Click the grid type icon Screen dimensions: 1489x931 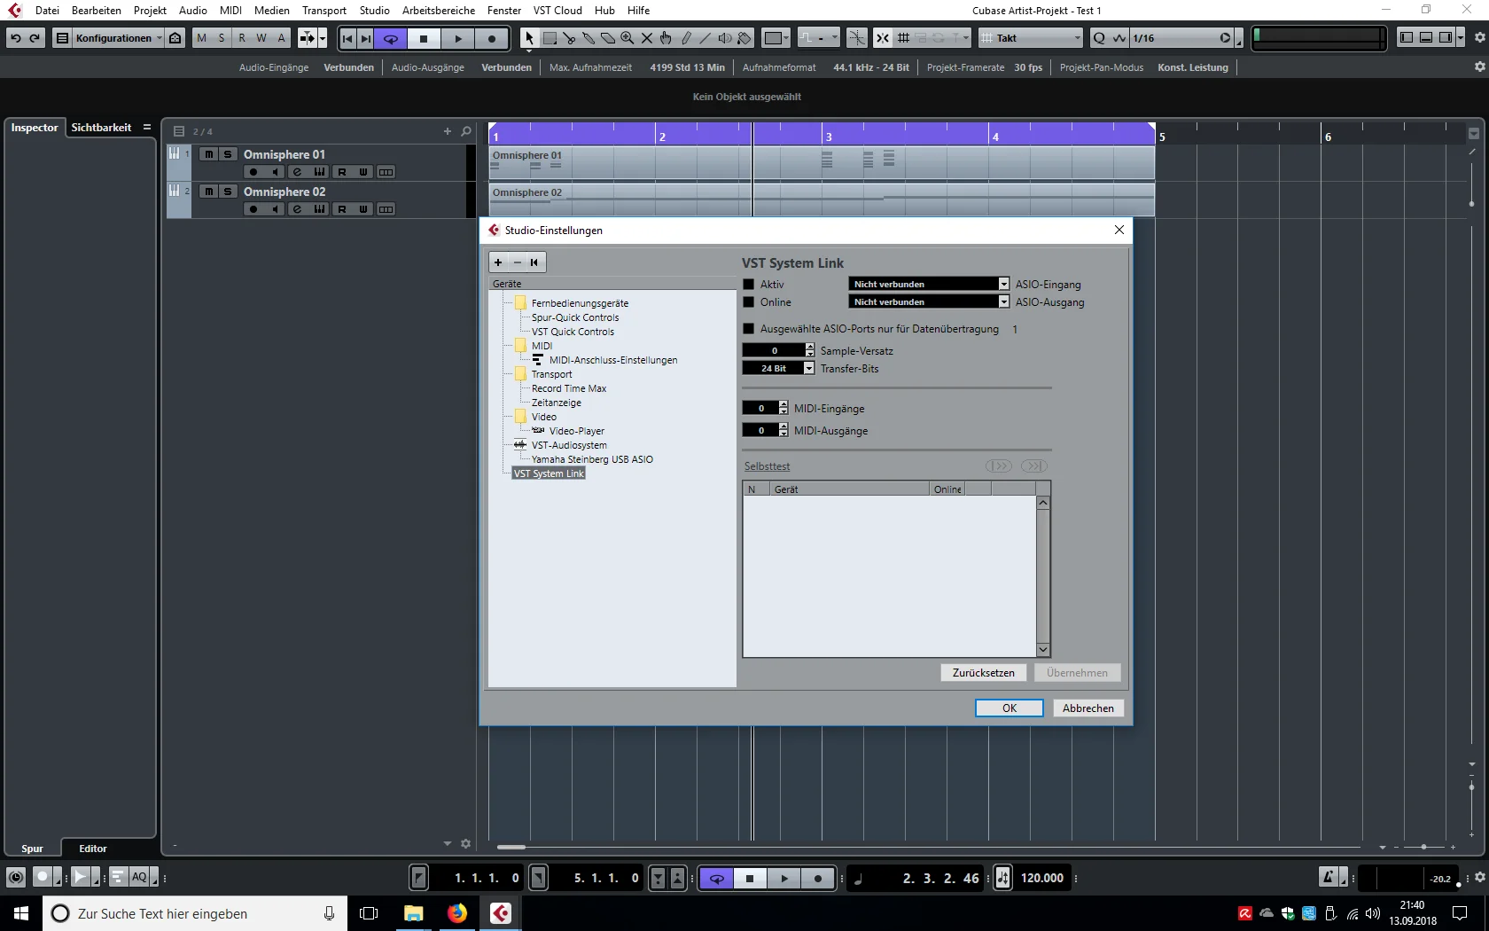pyautogui.click(x=903, y=38)
